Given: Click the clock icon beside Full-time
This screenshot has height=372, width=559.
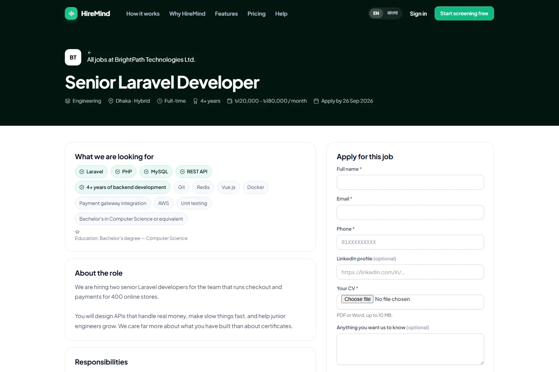Looking at the screenshot, I should (x=160, y=101).
